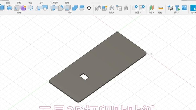The height and width of the screenshot is (110, 196).
Task: Click the Measure ruler icon
Action: (x=161, y=8)
